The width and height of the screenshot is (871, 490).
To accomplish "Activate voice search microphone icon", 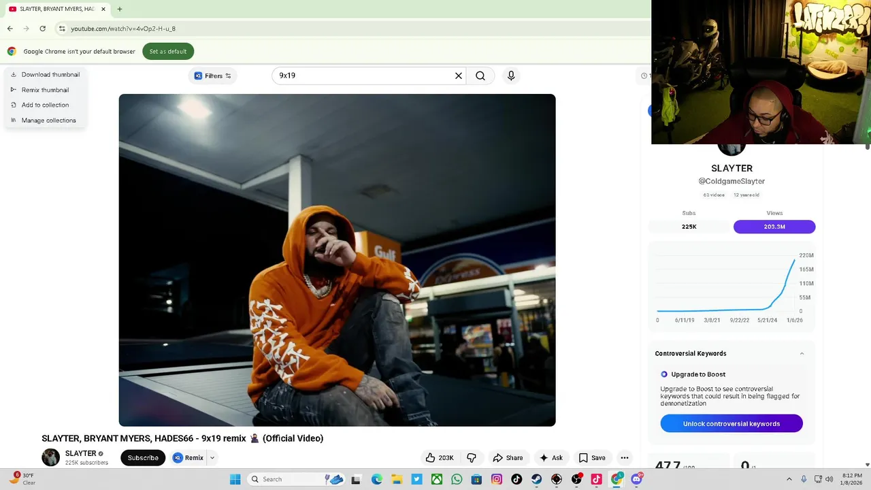I will tap(511, 76).
